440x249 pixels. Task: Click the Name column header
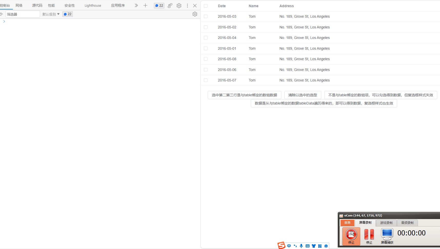pyautogui.click(x=254, y=6)
